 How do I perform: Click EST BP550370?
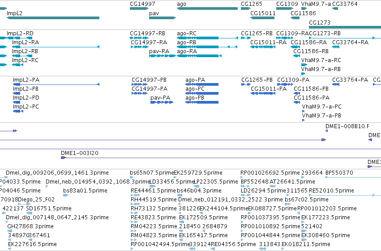tap(338, 173)
